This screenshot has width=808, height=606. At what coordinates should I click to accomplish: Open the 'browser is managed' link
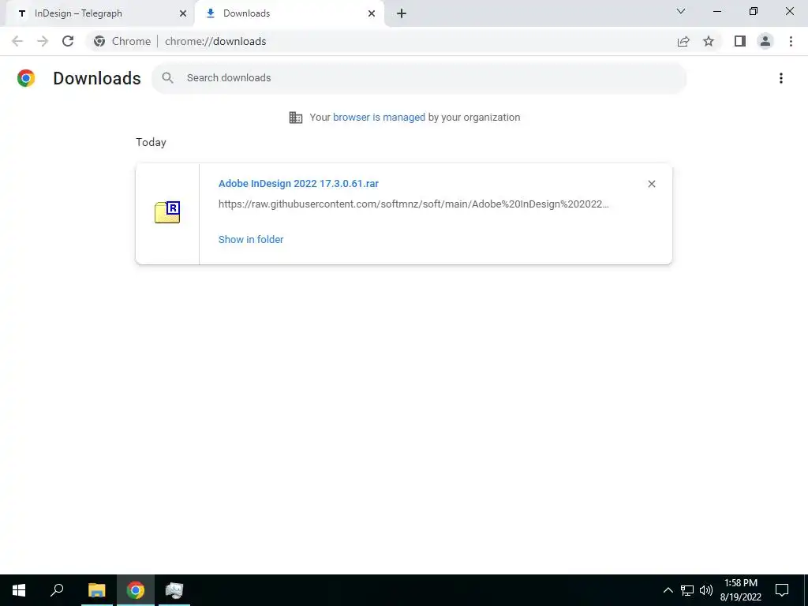pyautogui.click(x=379, y=118)
